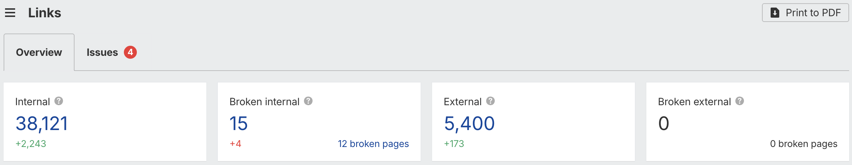Open the 12 broken pages link
Screen dimensions: 852x165
click(x=373, y=144)
